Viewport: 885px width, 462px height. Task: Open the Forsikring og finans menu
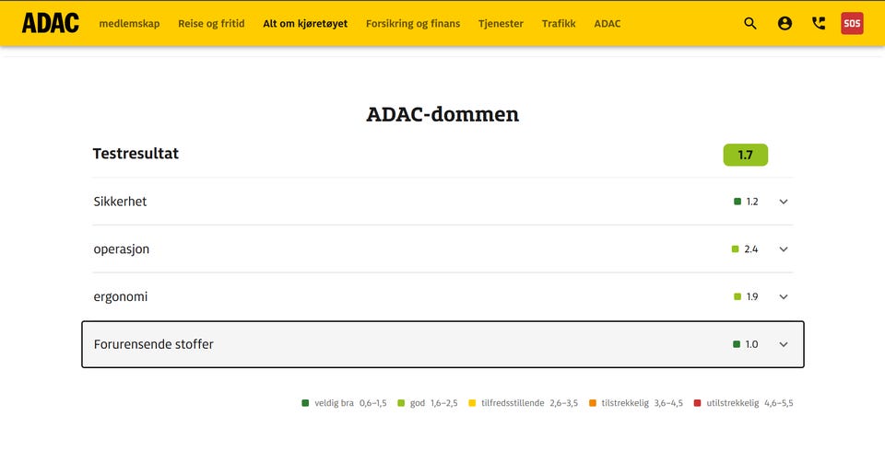(413, 24)
